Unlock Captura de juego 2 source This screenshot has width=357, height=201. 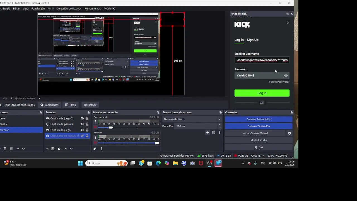[x=87, y=118]
